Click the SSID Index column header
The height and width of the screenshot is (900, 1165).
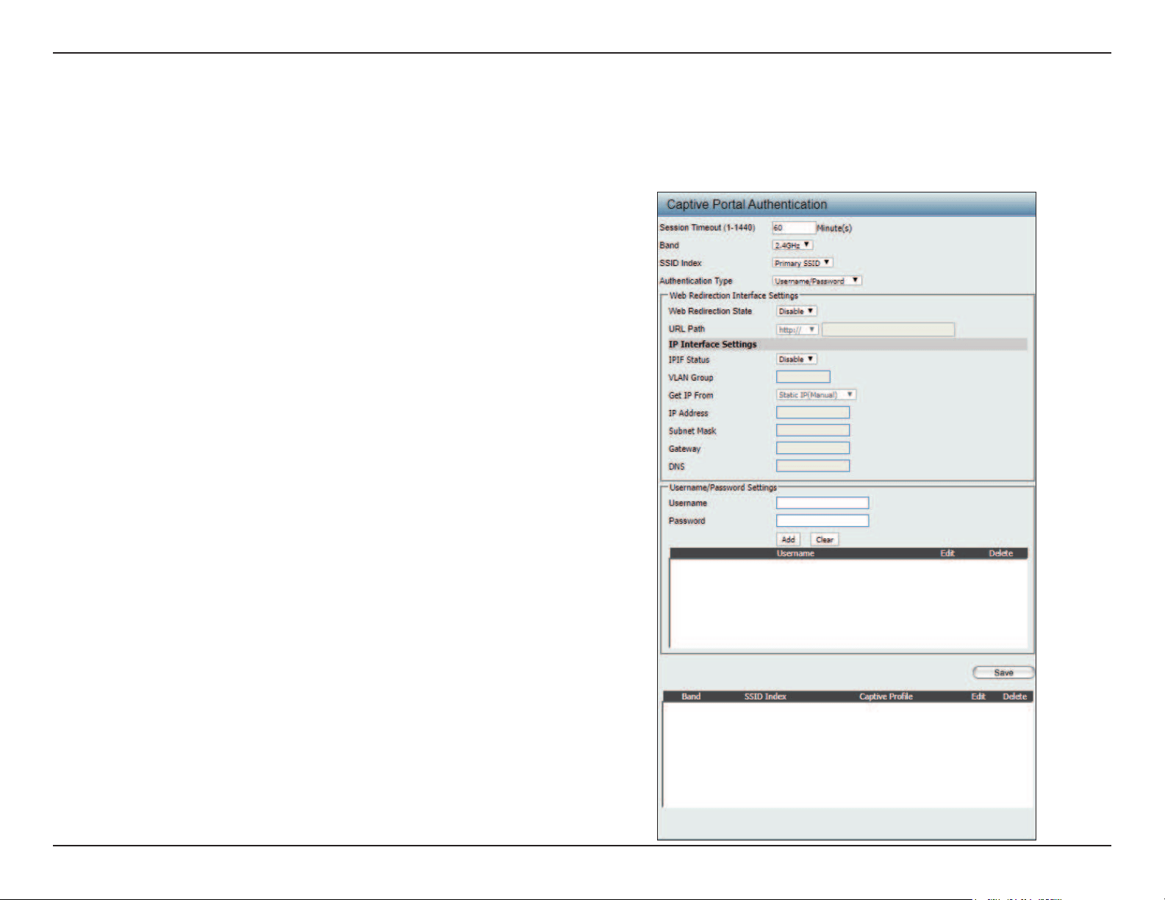pyautogui.click(x=765, y=696)
